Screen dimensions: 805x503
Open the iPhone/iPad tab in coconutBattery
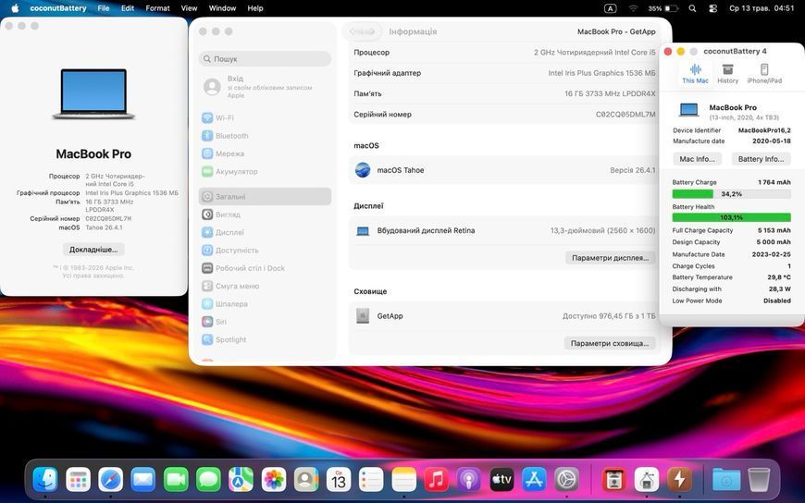click(764, 73)
